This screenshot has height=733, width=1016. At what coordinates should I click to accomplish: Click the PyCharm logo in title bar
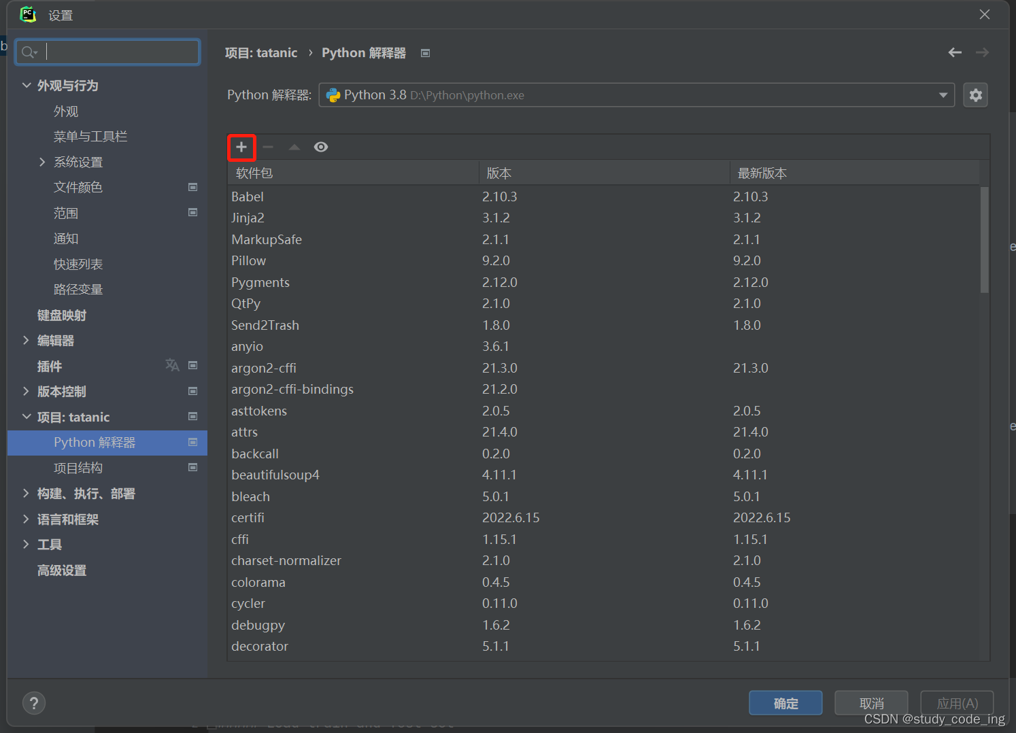point(28,14)
